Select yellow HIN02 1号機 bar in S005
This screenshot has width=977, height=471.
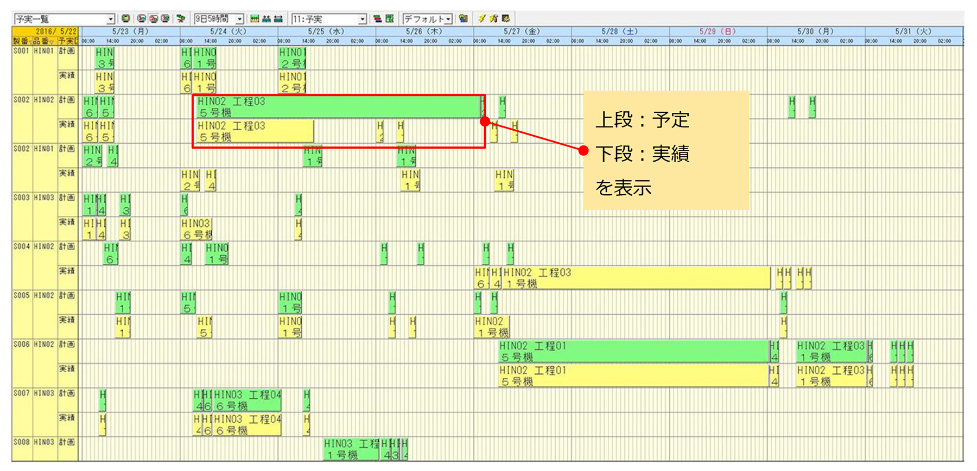tap(492, 327)
